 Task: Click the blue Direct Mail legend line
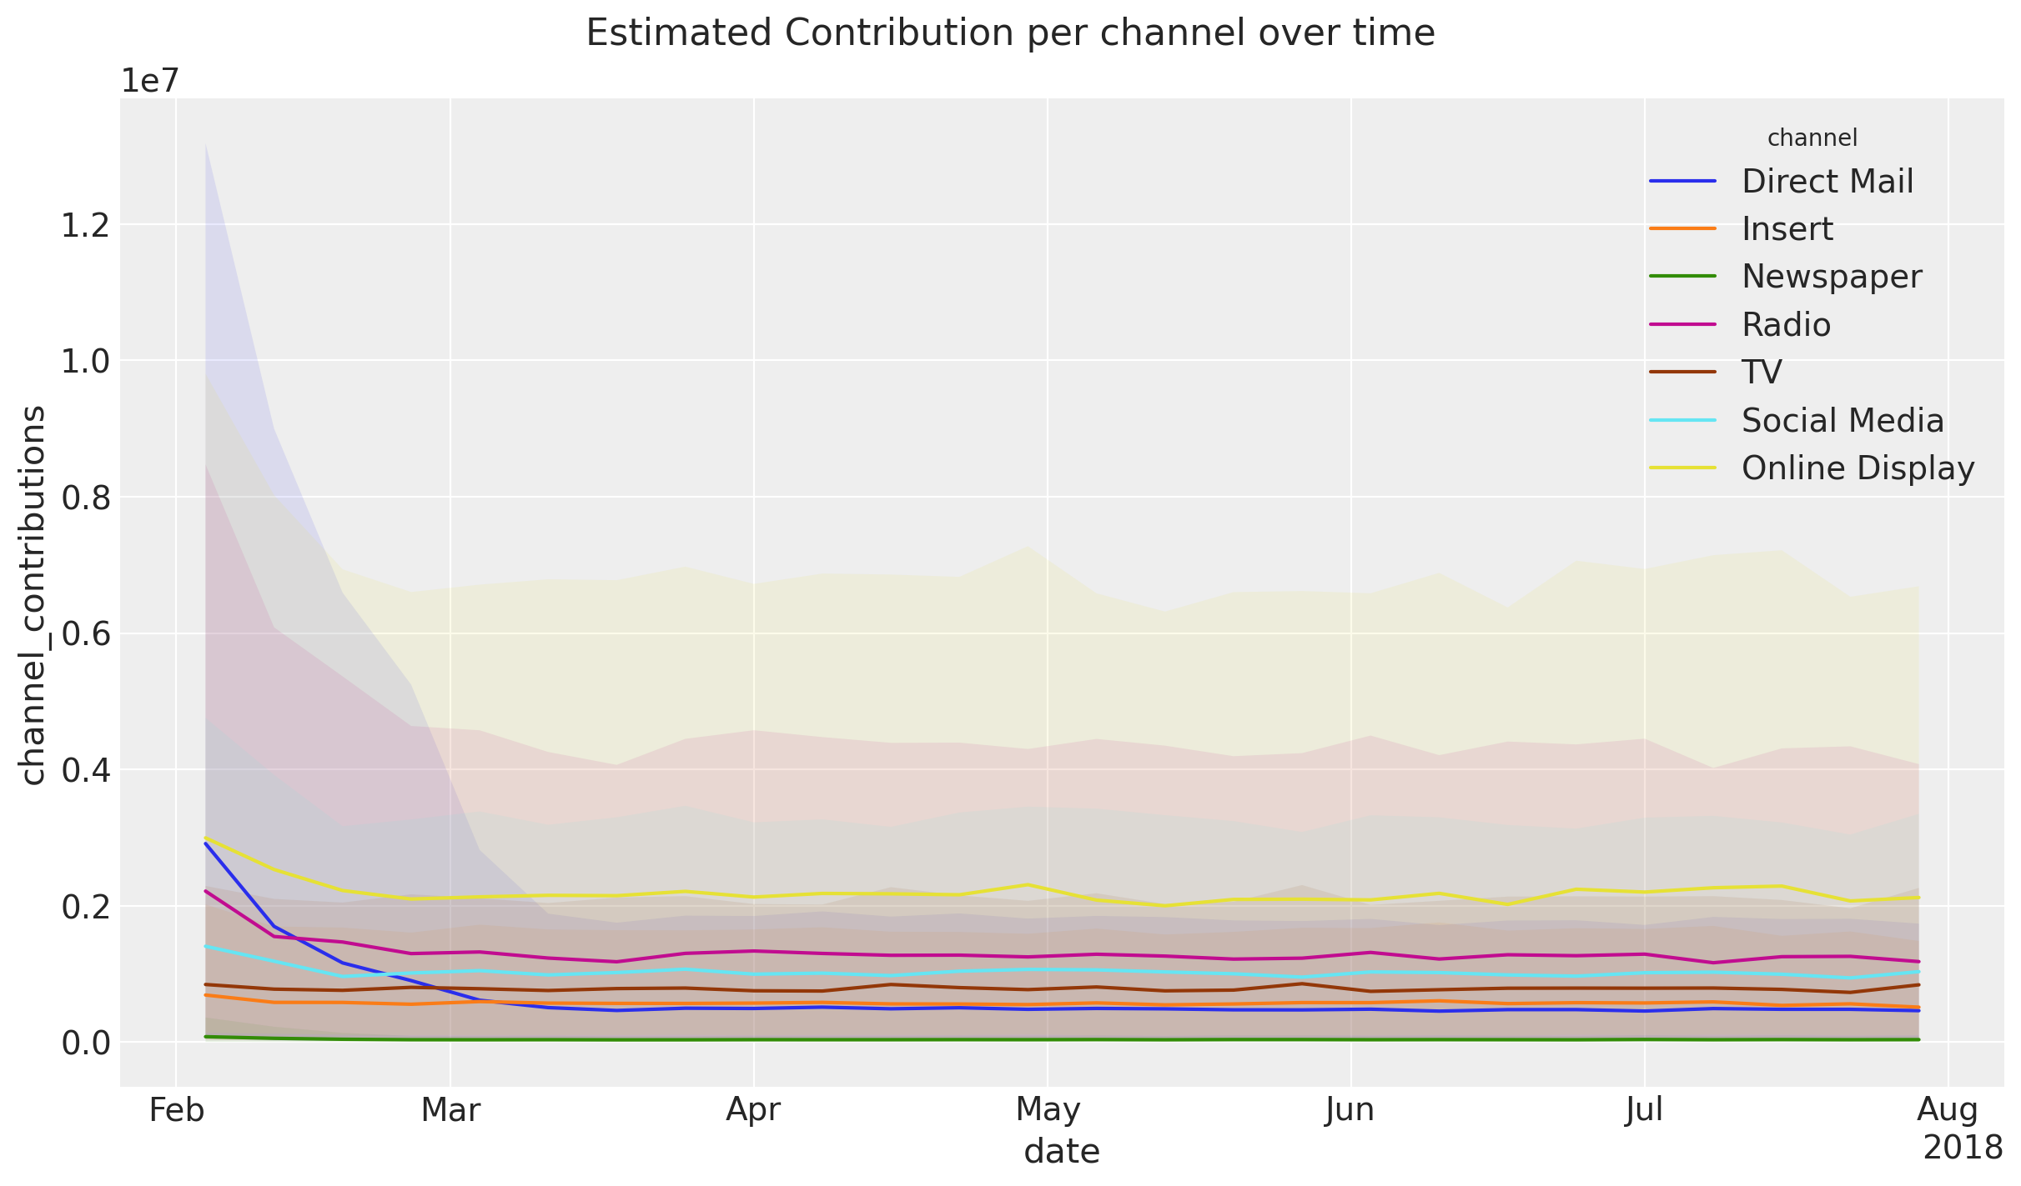pyautogui.click(x=1683, y=181)
